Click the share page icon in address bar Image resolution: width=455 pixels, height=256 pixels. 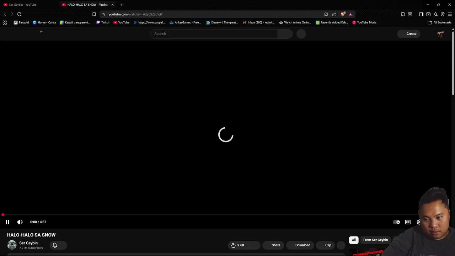(334, 14)
